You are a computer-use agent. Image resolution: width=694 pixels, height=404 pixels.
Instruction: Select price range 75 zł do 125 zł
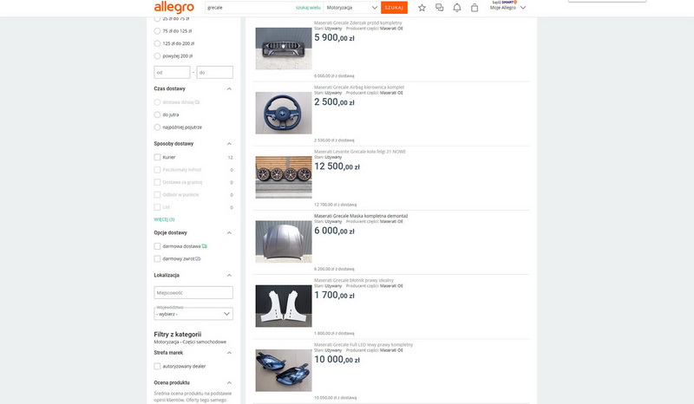[x=157, y=31]
